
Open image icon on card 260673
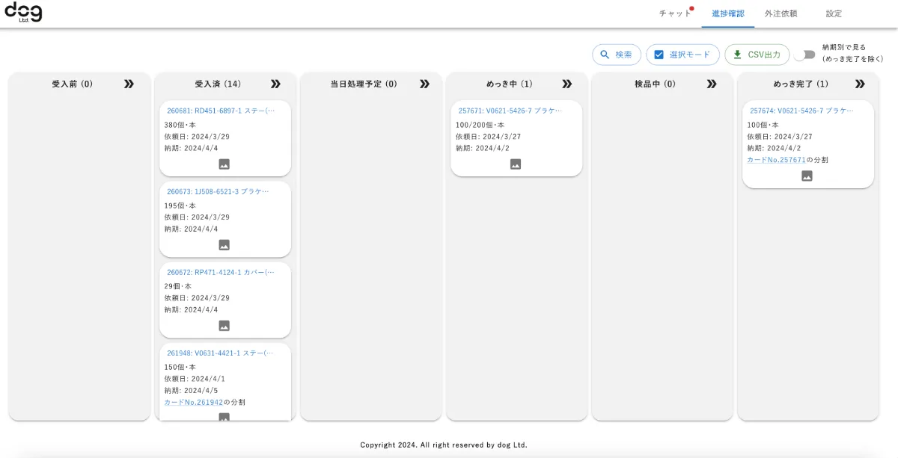point(224,245)
